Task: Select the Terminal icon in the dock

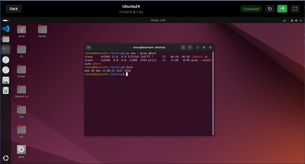Action: [x=6, y=50]
